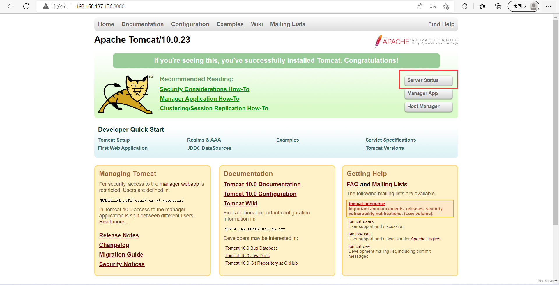The height and width of the screenshot is (285, 559).
Task: Open the Tomcat Versions link
Action: (385, 148)
